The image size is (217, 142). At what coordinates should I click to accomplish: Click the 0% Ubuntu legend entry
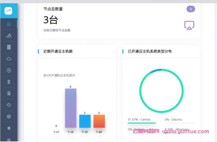[174, 119]
